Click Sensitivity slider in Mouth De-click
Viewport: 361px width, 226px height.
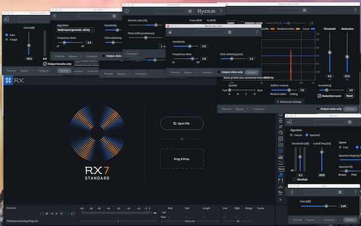click(186, 46)
